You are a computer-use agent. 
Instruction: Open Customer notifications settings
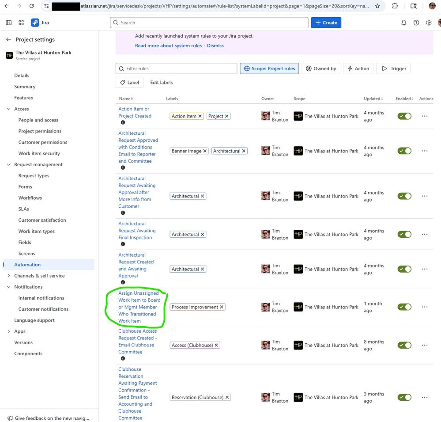click(43, 309)
